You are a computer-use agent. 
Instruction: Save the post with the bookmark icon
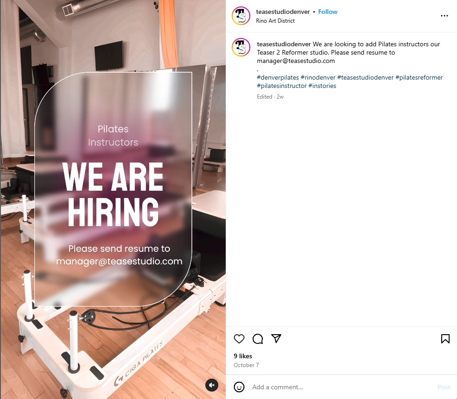(x=445, y=339)
